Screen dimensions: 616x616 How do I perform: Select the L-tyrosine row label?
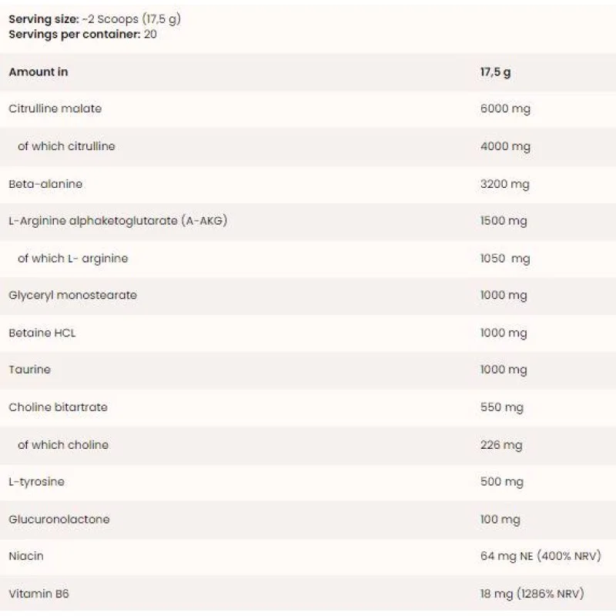[36, 482]
